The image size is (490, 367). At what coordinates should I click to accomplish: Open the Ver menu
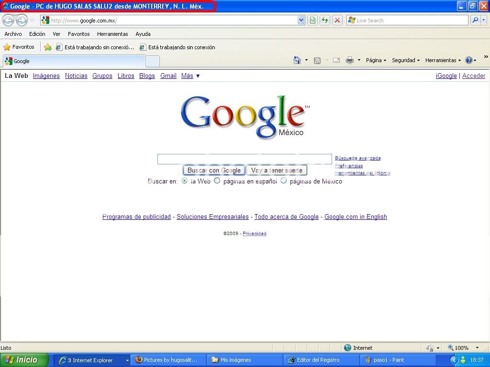pyautogui.click(x=56, y=34)
